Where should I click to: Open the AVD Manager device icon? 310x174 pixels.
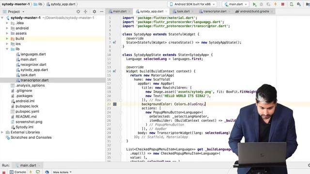point(292,4)
